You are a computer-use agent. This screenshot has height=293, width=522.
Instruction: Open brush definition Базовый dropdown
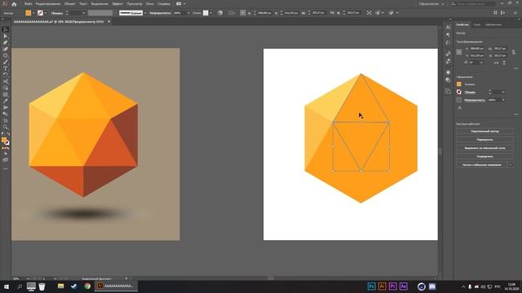(x=145, y=13)
